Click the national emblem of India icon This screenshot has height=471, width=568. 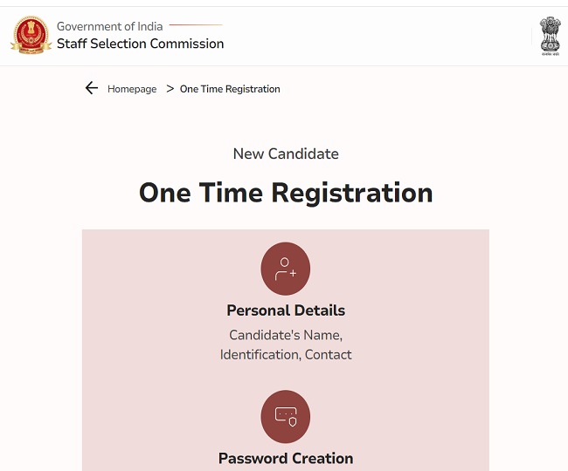tap(550, 36)
